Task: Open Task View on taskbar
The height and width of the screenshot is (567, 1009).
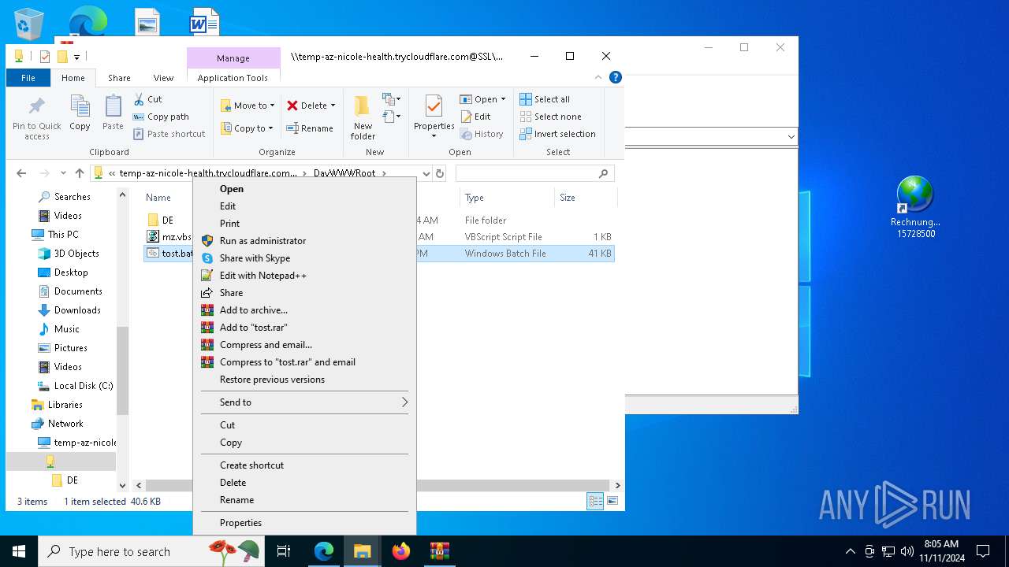Action: (284, 551)
